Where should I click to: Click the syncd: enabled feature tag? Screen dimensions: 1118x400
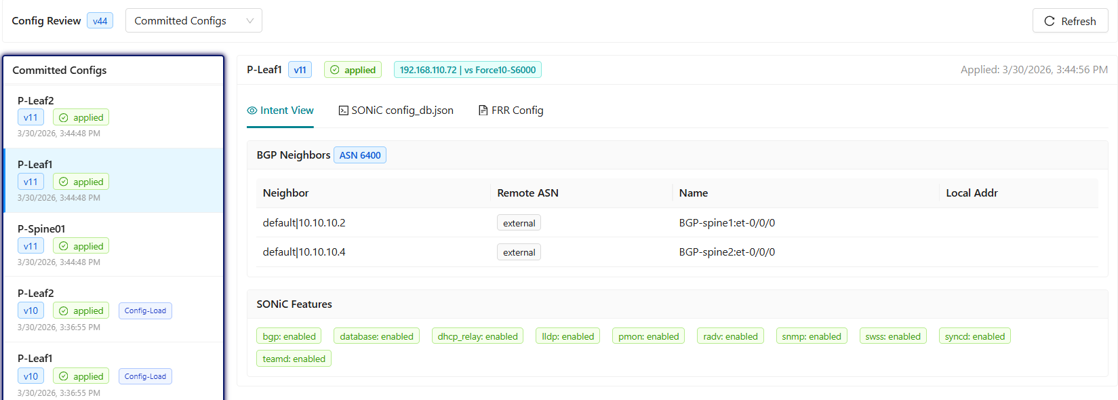975,336
